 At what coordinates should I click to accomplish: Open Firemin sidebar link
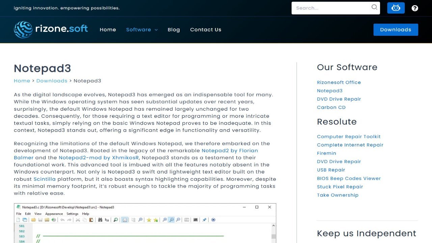(326, 153)
